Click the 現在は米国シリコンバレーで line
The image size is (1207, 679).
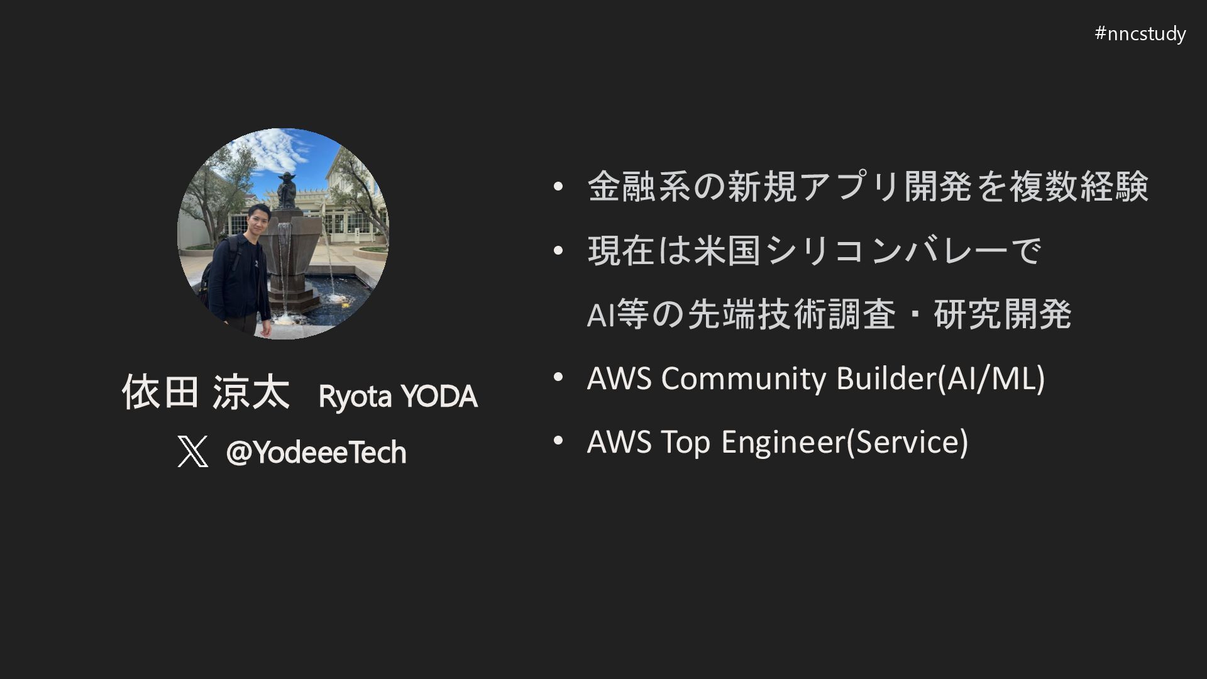coord(814,250)
